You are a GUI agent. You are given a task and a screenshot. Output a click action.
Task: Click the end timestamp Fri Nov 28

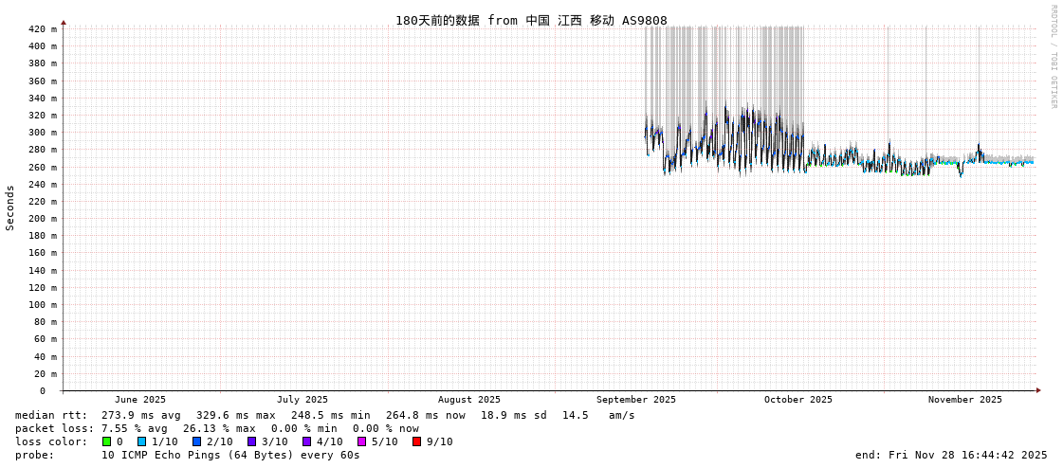tap(950, 455)
